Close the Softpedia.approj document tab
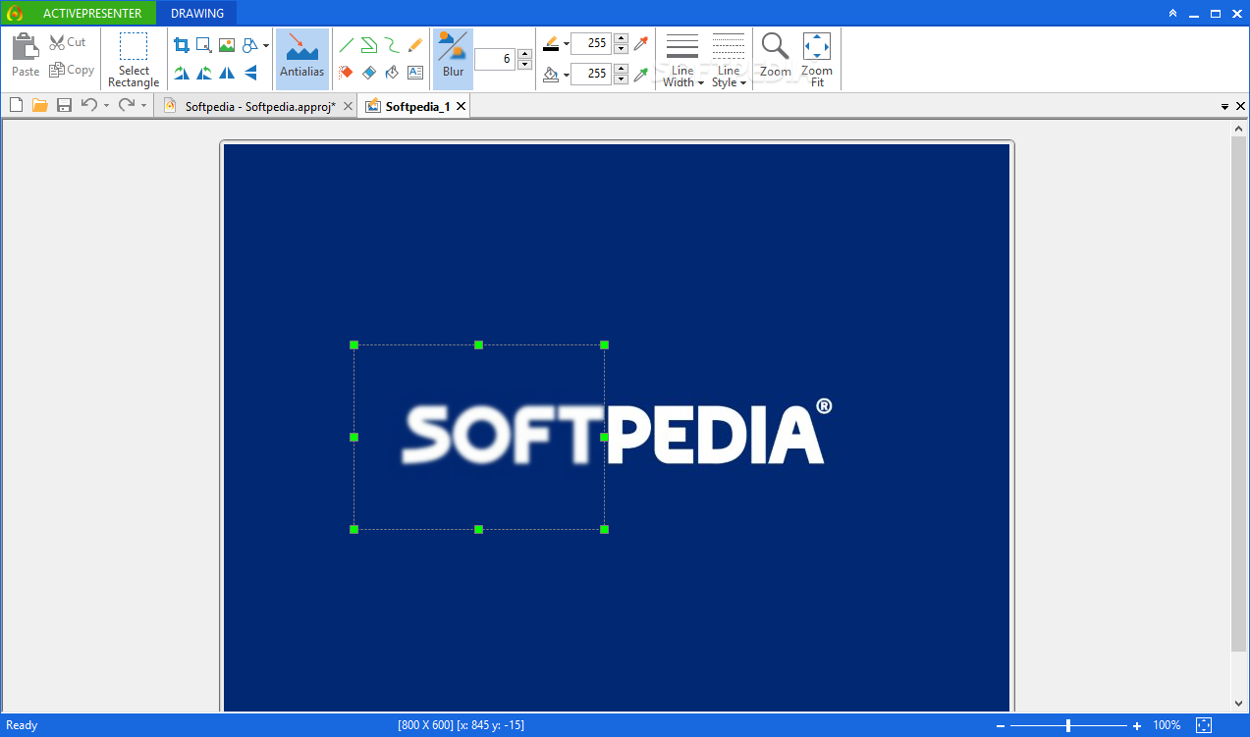 point(348,106)
